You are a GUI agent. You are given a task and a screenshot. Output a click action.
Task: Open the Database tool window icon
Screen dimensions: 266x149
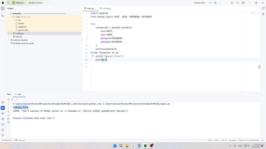coord(263,14)
